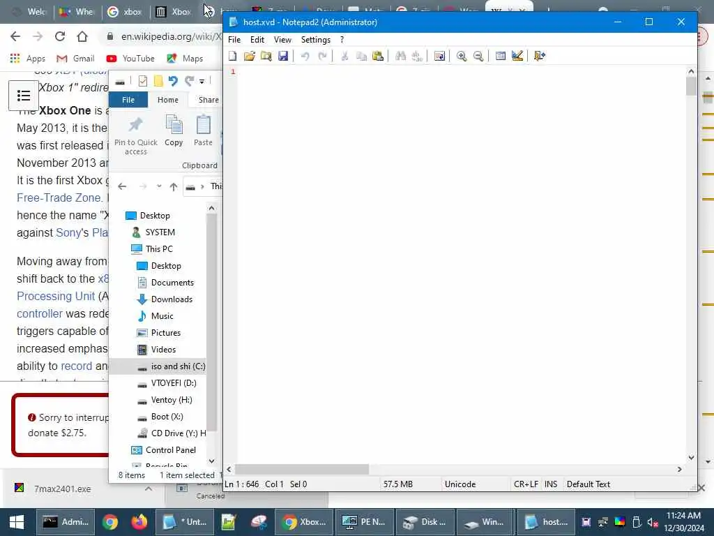Click the Browse folder icon in Notepad2
714x536 pixels.
[x=266, y=56]
